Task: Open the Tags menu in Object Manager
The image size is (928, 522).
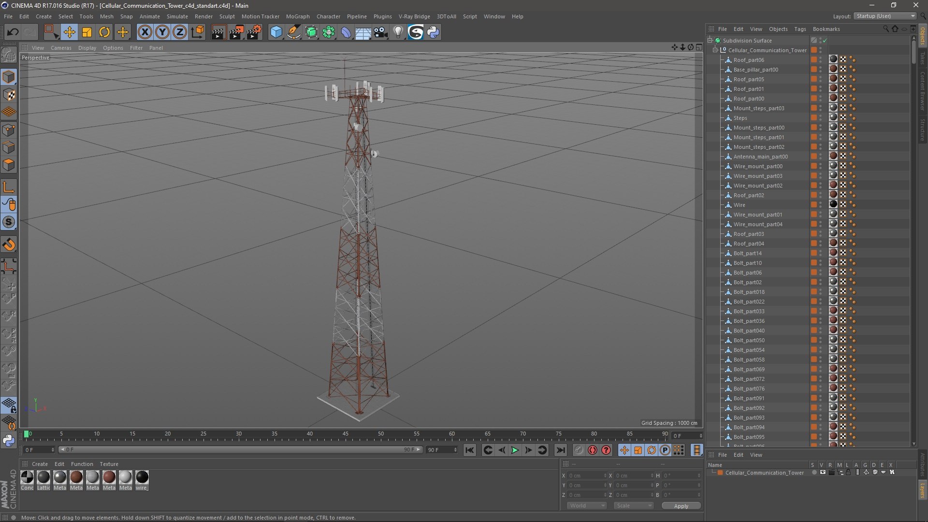Action: point(800,29)
